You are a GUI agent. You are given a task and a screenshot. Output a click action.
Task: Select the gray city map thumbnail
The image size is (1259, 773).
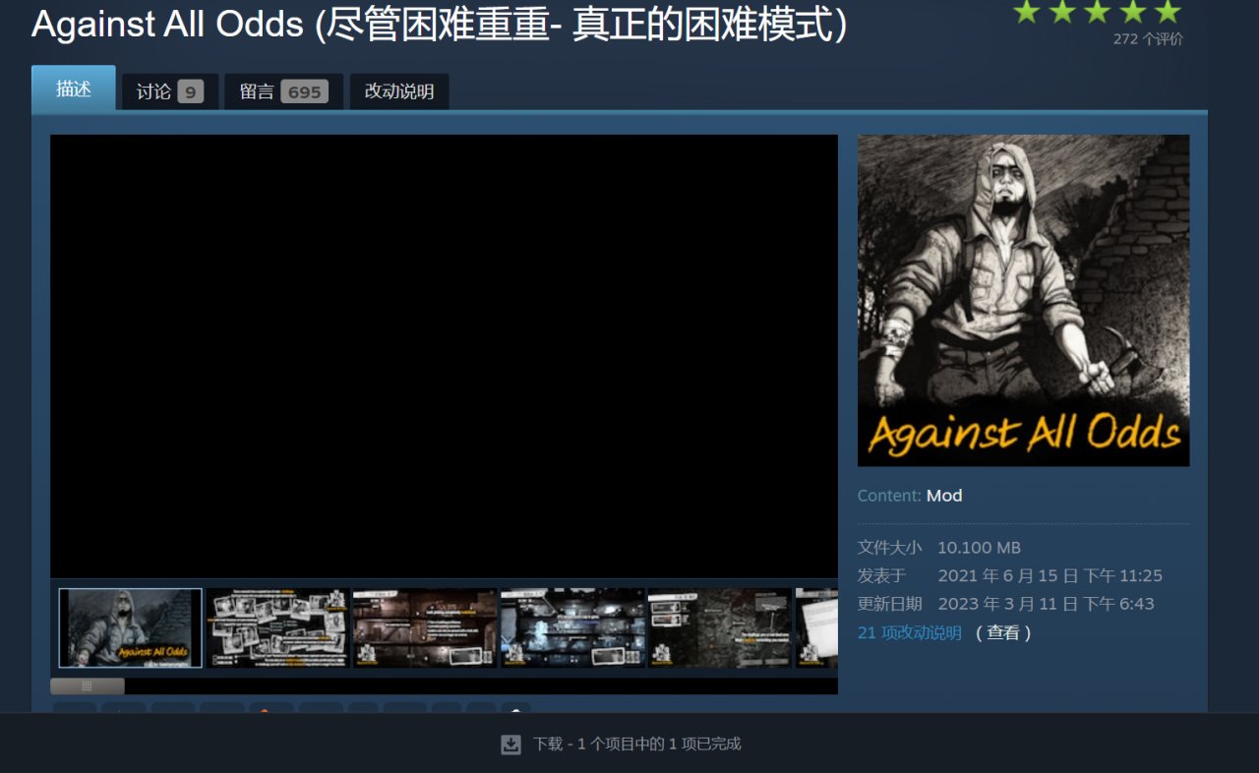[x=720, y=628]
